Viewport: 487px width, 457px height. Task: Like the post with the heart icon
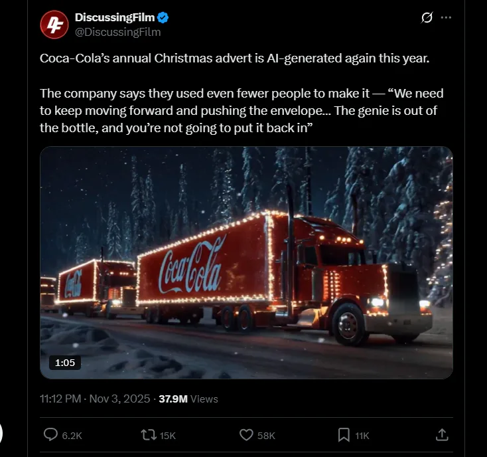click(x=246, y=435)
